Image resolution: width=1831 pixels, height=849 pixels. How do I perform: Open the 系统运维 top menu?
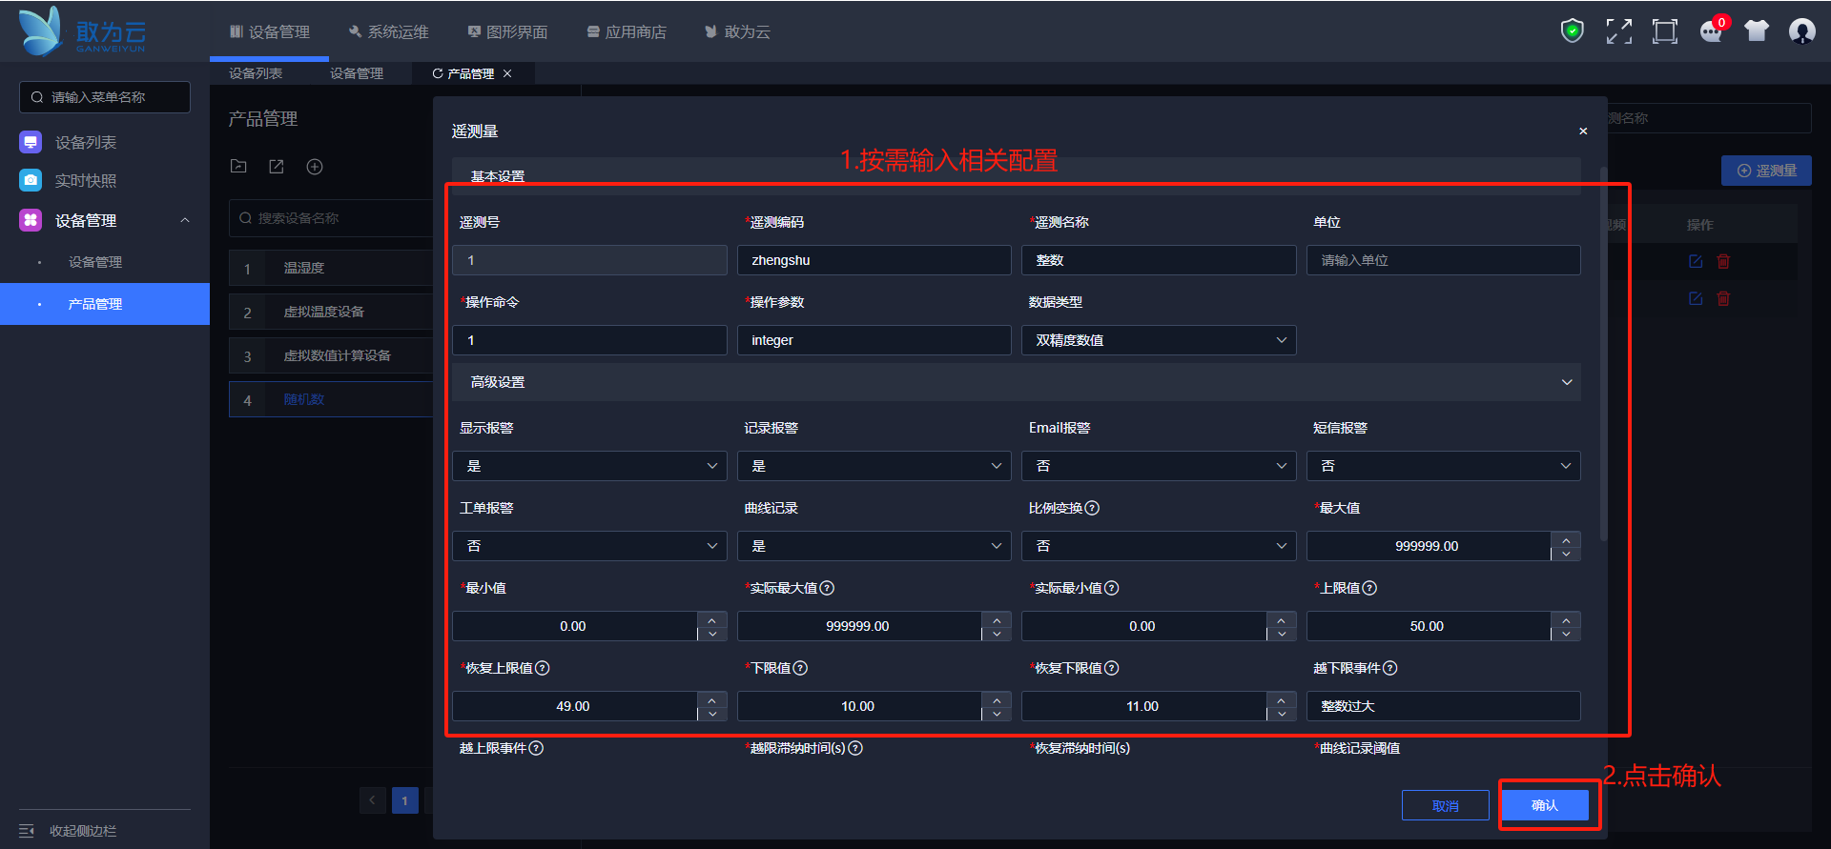pos(389,32)
